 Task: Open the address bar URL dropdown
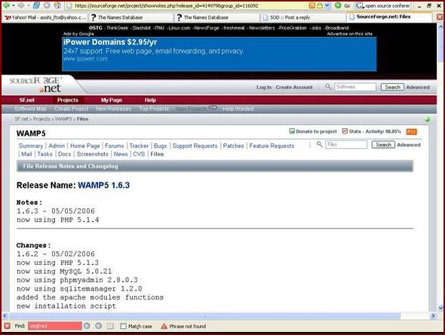tap(327, 5)
